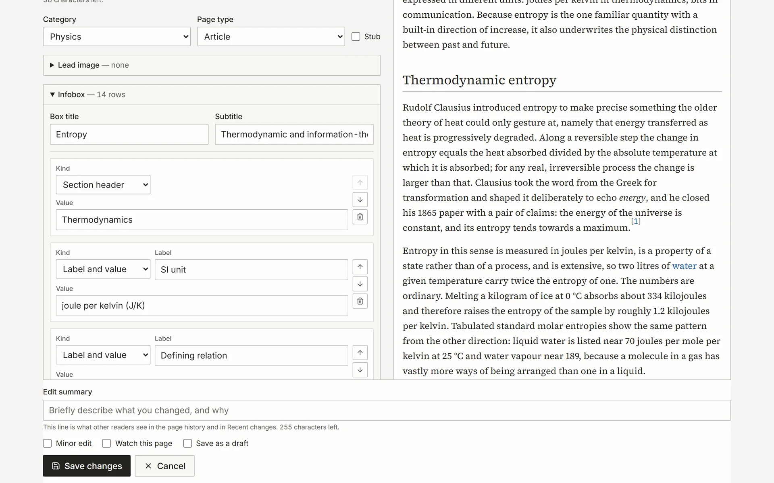
Task: Follow the water link in the preview
Action: click(684, 266)
